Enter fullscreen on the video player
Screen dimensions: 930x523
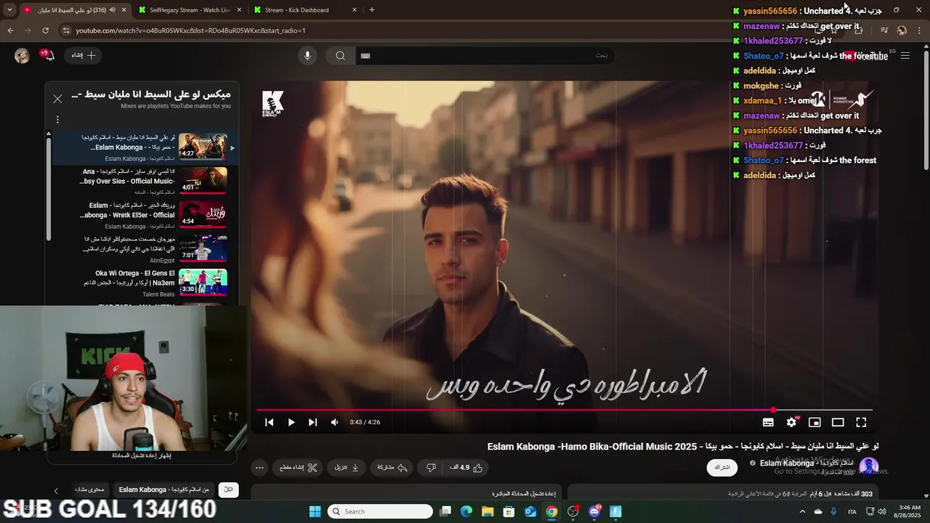861,422
